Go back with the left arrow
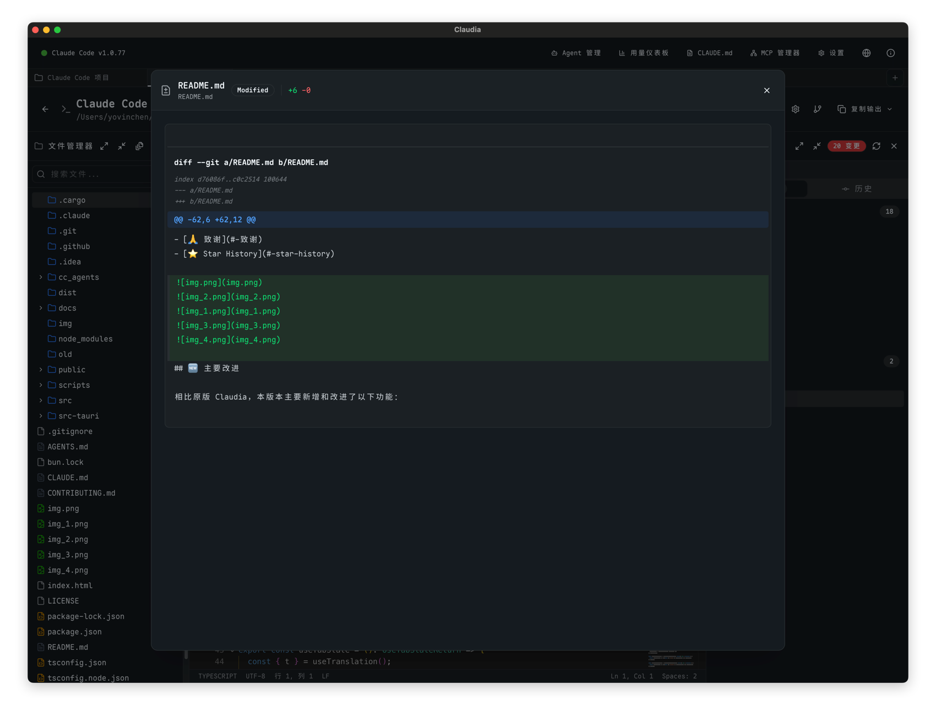936x716 pixels. click(x=45, y=109)
